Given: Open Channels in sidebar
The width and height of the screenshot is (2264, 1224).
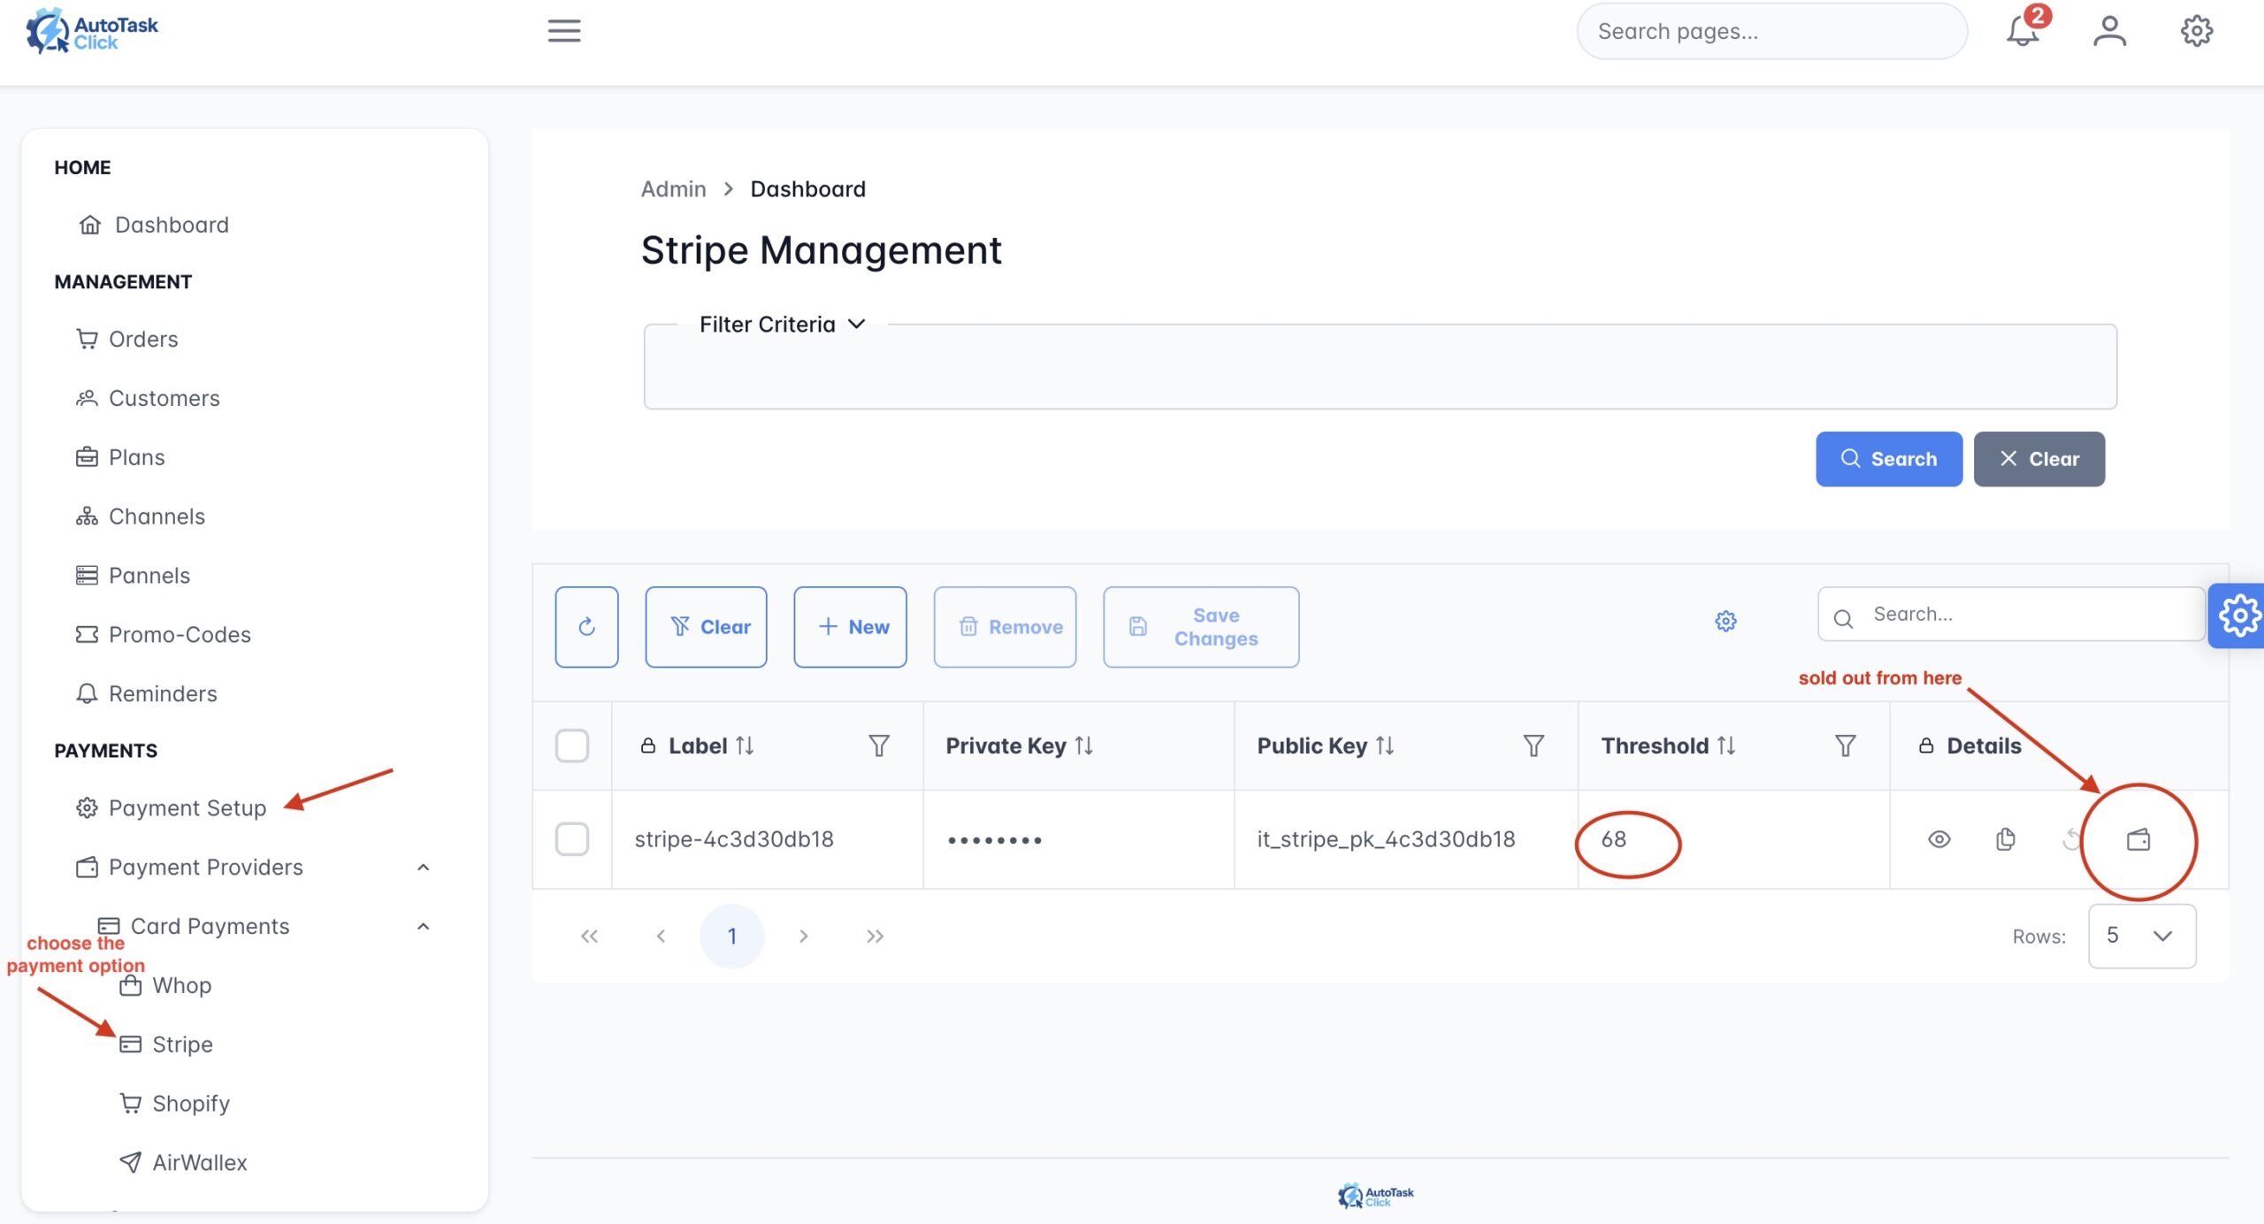Looking at the screenshot, I should pyautogui.click(x=140, y=516).
